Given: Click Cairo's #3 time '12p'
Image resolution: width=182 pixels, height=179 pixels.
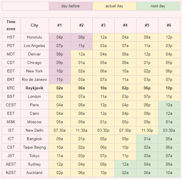Looking at the screenshot, I should pos(104,114).
